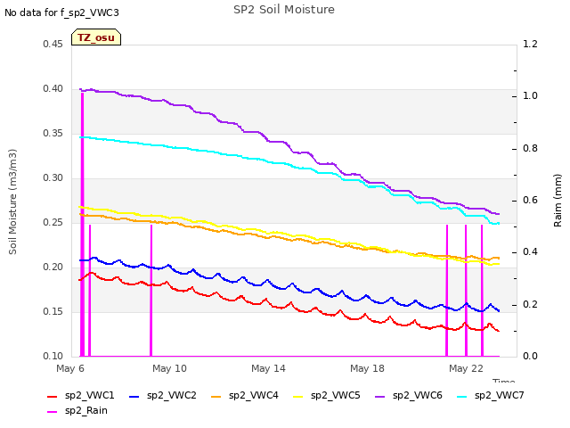
Task: Click the 0.0 right axis value
Action: click(x=531, y=357)
